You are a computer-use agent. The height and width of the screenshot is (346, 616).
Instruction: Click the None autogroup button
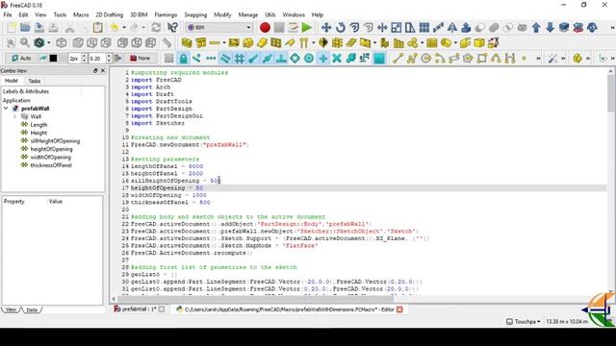(140, 58)
